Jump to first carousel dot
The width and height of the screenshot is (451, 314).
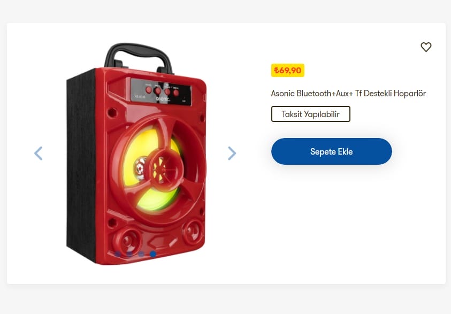pyautogui.click(x=117, y=254)
